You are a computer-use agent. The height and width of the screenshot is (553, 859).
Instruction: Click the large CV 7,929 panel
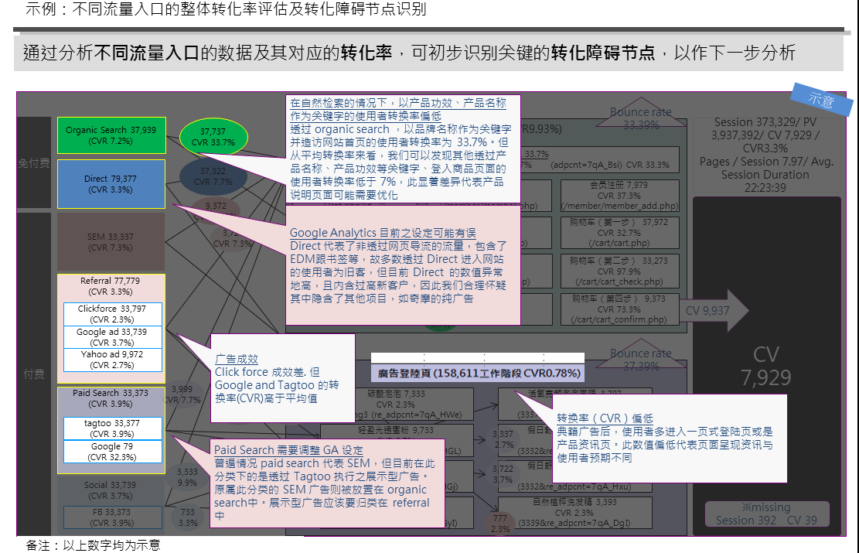(x=766, y=366)
